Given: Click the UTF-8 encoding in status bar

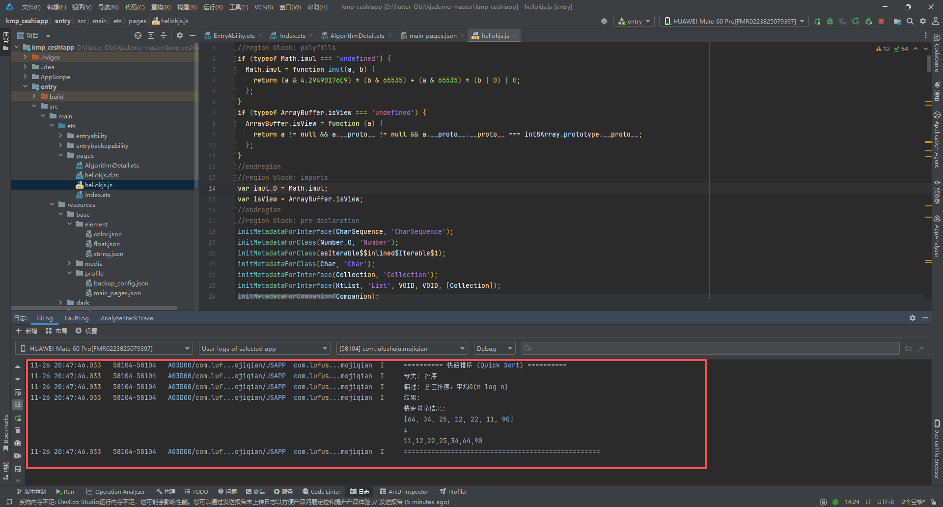Looking at the screenshot, I should click(886, 502).
